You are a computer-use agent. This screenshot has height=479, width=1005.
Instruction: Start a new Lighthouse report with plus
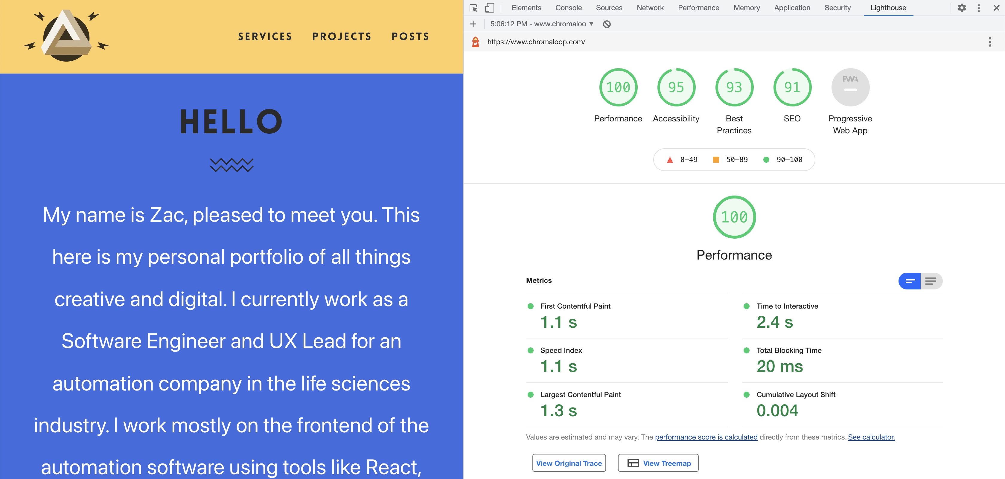(473, 24)
